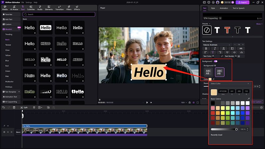Open the Help menu
Viewport: 265px width, 149px height.
(35, 2)
